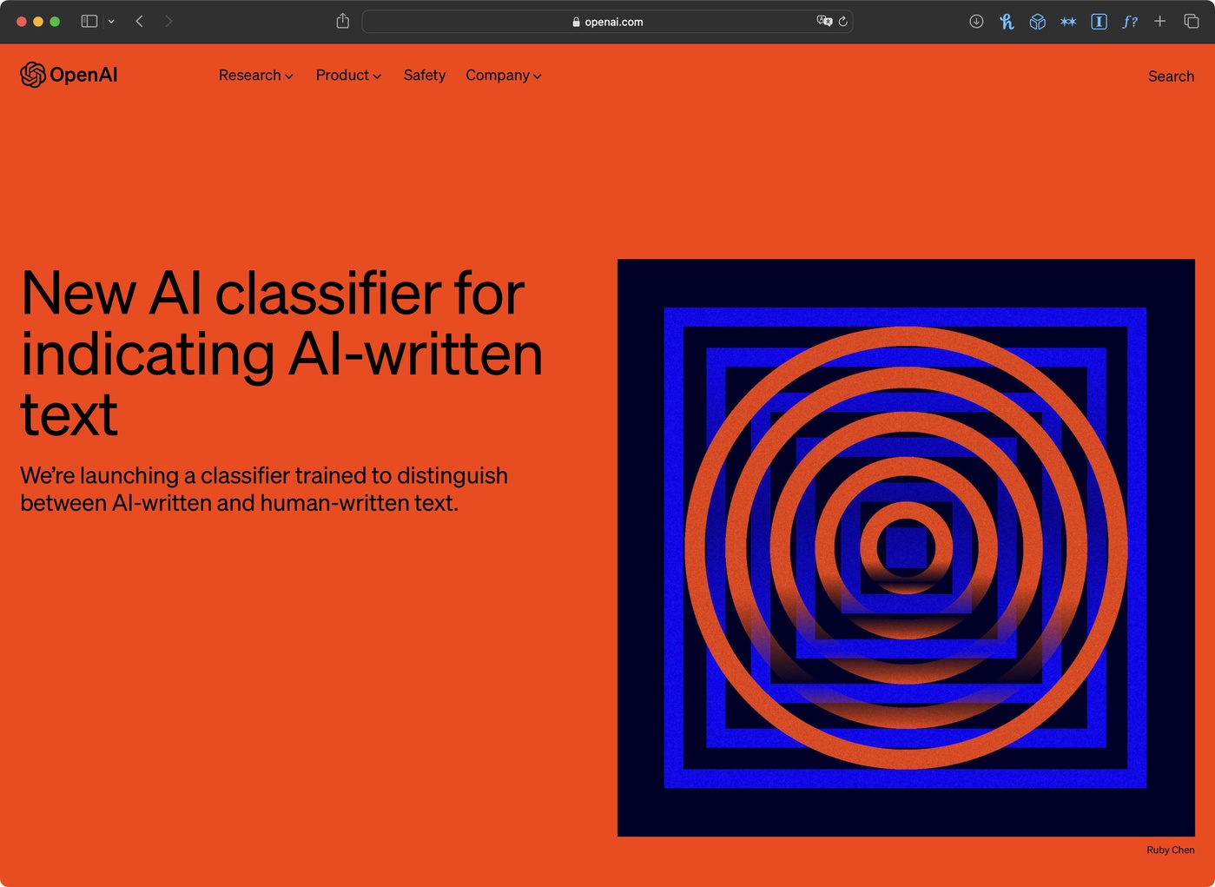Viewport: 1215px width, 887px height.
Task: Open the translate icon in the address bar
Action: click(x=823, y=21)
